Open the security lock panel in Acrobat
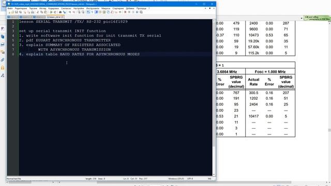 (3, 68)
